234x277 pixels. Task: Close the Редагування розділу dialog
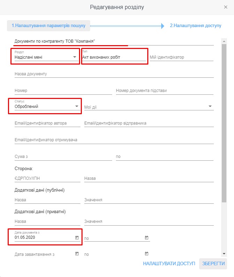[226, 7]
